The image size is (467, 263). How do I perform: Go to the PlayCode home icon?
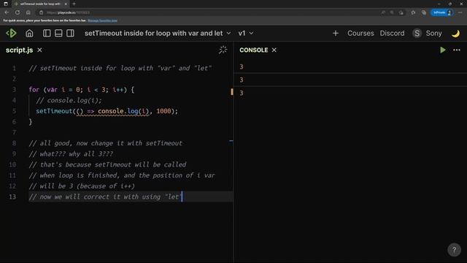pos(29,33)
